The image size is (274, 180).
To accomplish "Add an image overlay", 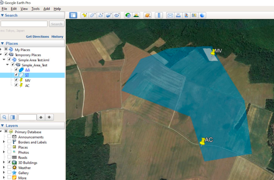I will click(x=109, y=15).
